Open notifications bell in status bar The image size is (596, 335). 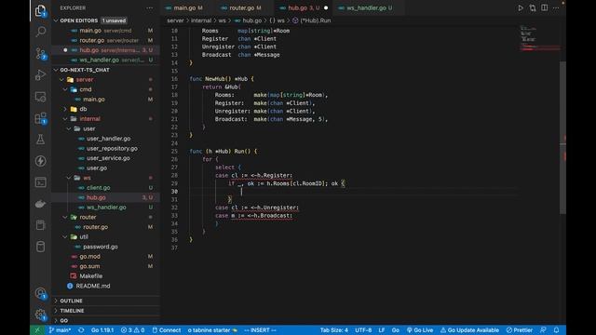556,330
